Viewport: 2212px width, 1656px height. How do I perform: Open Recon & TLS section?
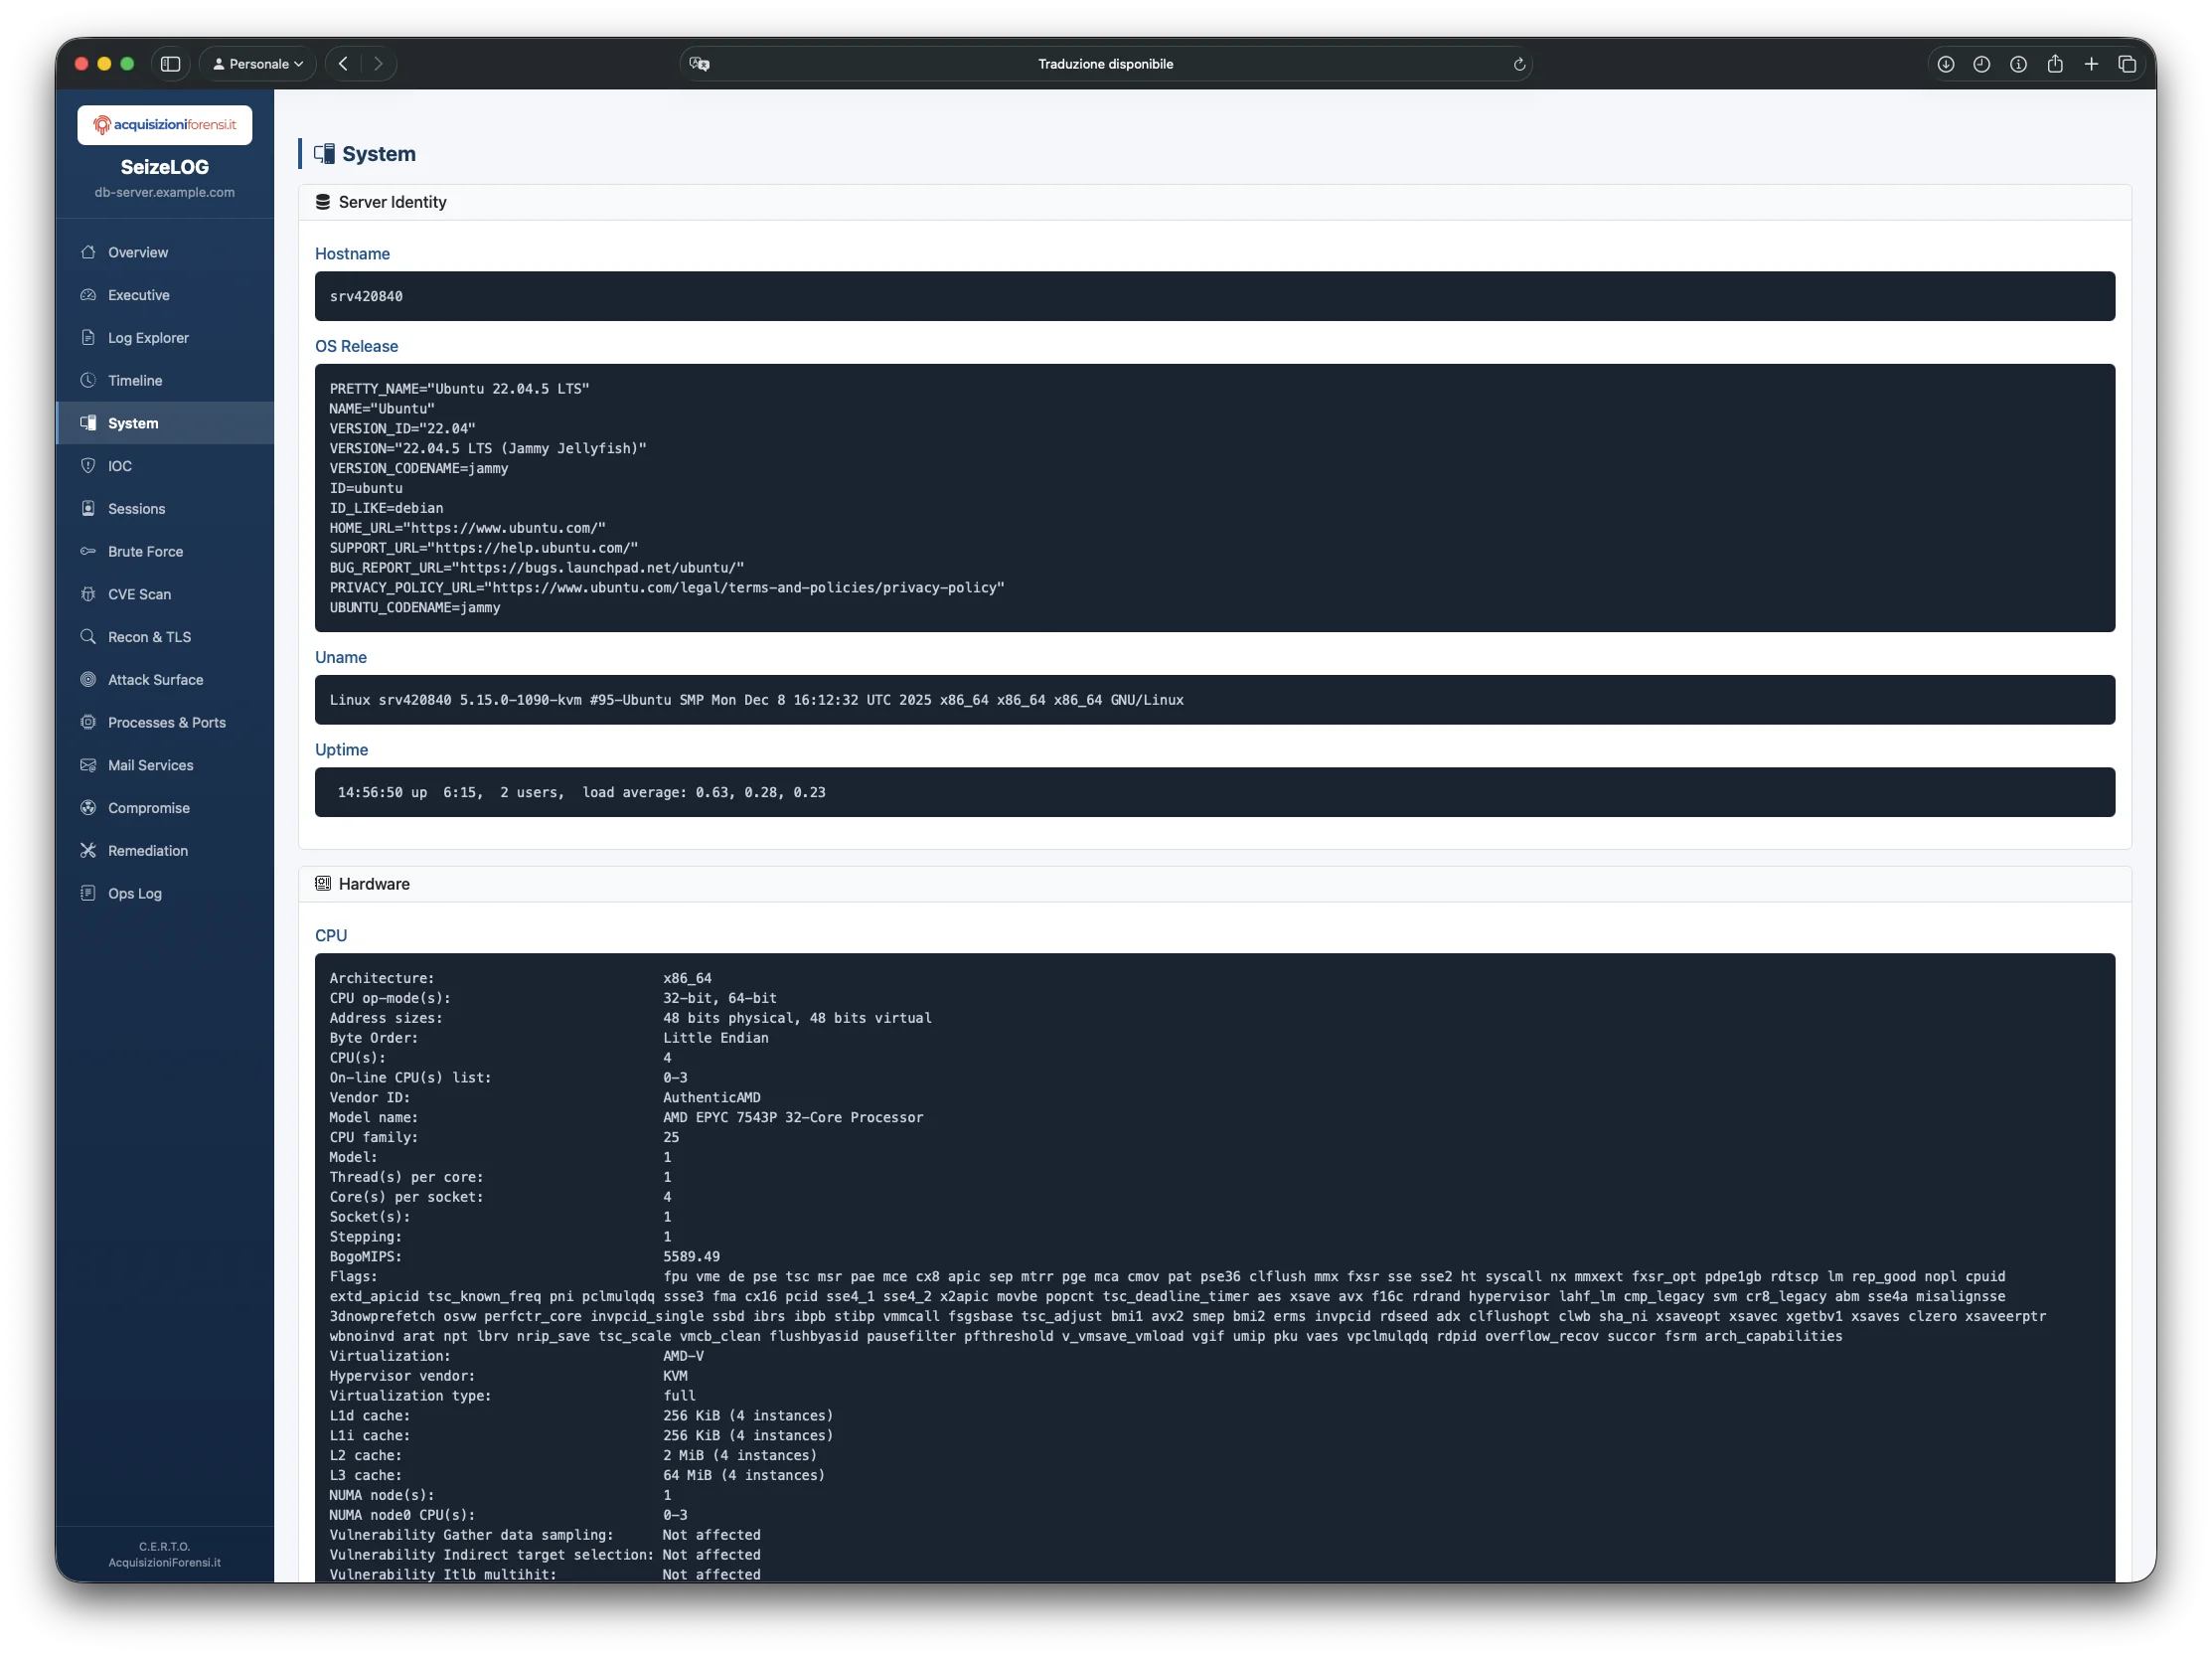(149, 637)
